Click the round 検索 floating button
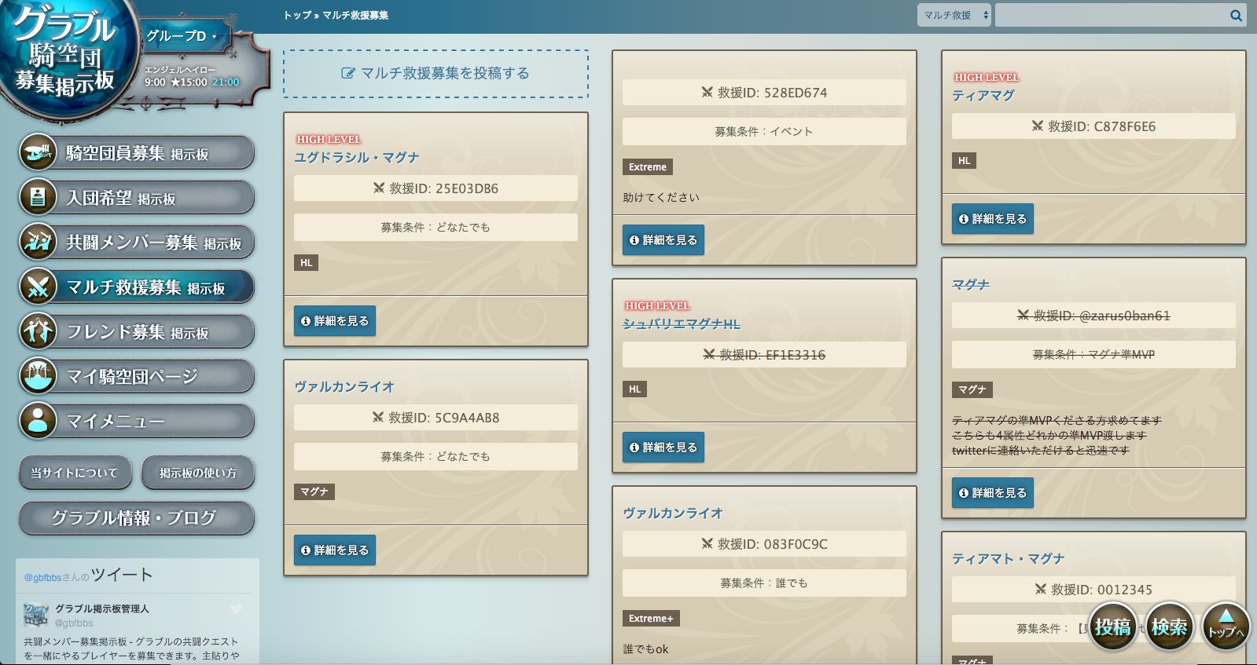The width and height of the screenshot is (1257, 665). [x=1170, y=627]
